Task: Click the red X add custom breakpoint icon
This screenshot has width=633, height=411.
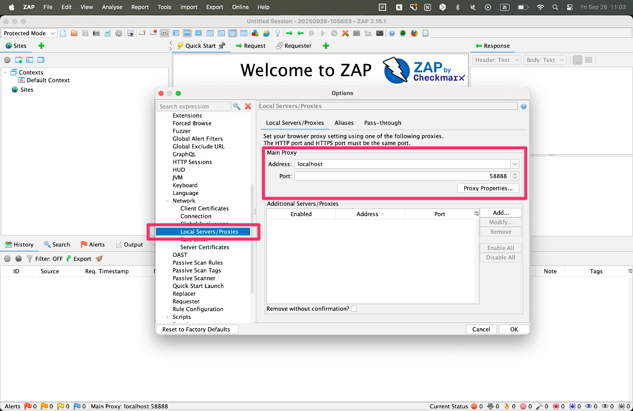Action: tap(345, 33)
